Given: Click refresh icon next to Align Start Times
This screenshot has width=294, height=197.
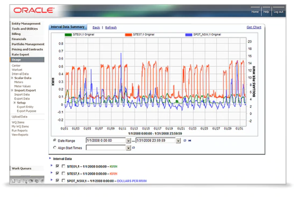Looking at the screenshot, I should (x=133, y=148).
